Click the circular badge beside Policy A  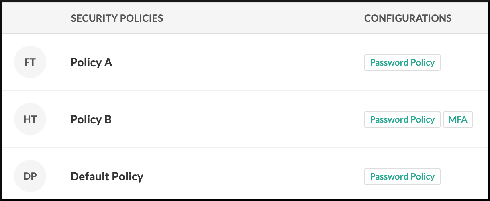tap(30, 62)
